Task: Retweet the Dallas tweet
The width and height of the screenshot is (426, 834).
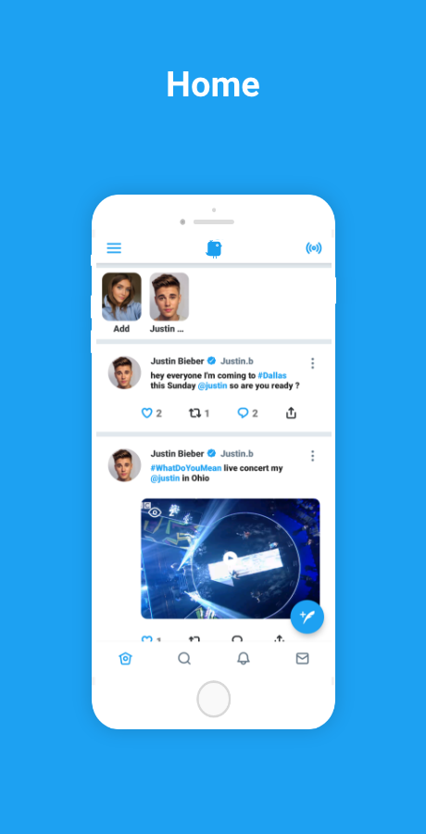Action: coord(194,412)
